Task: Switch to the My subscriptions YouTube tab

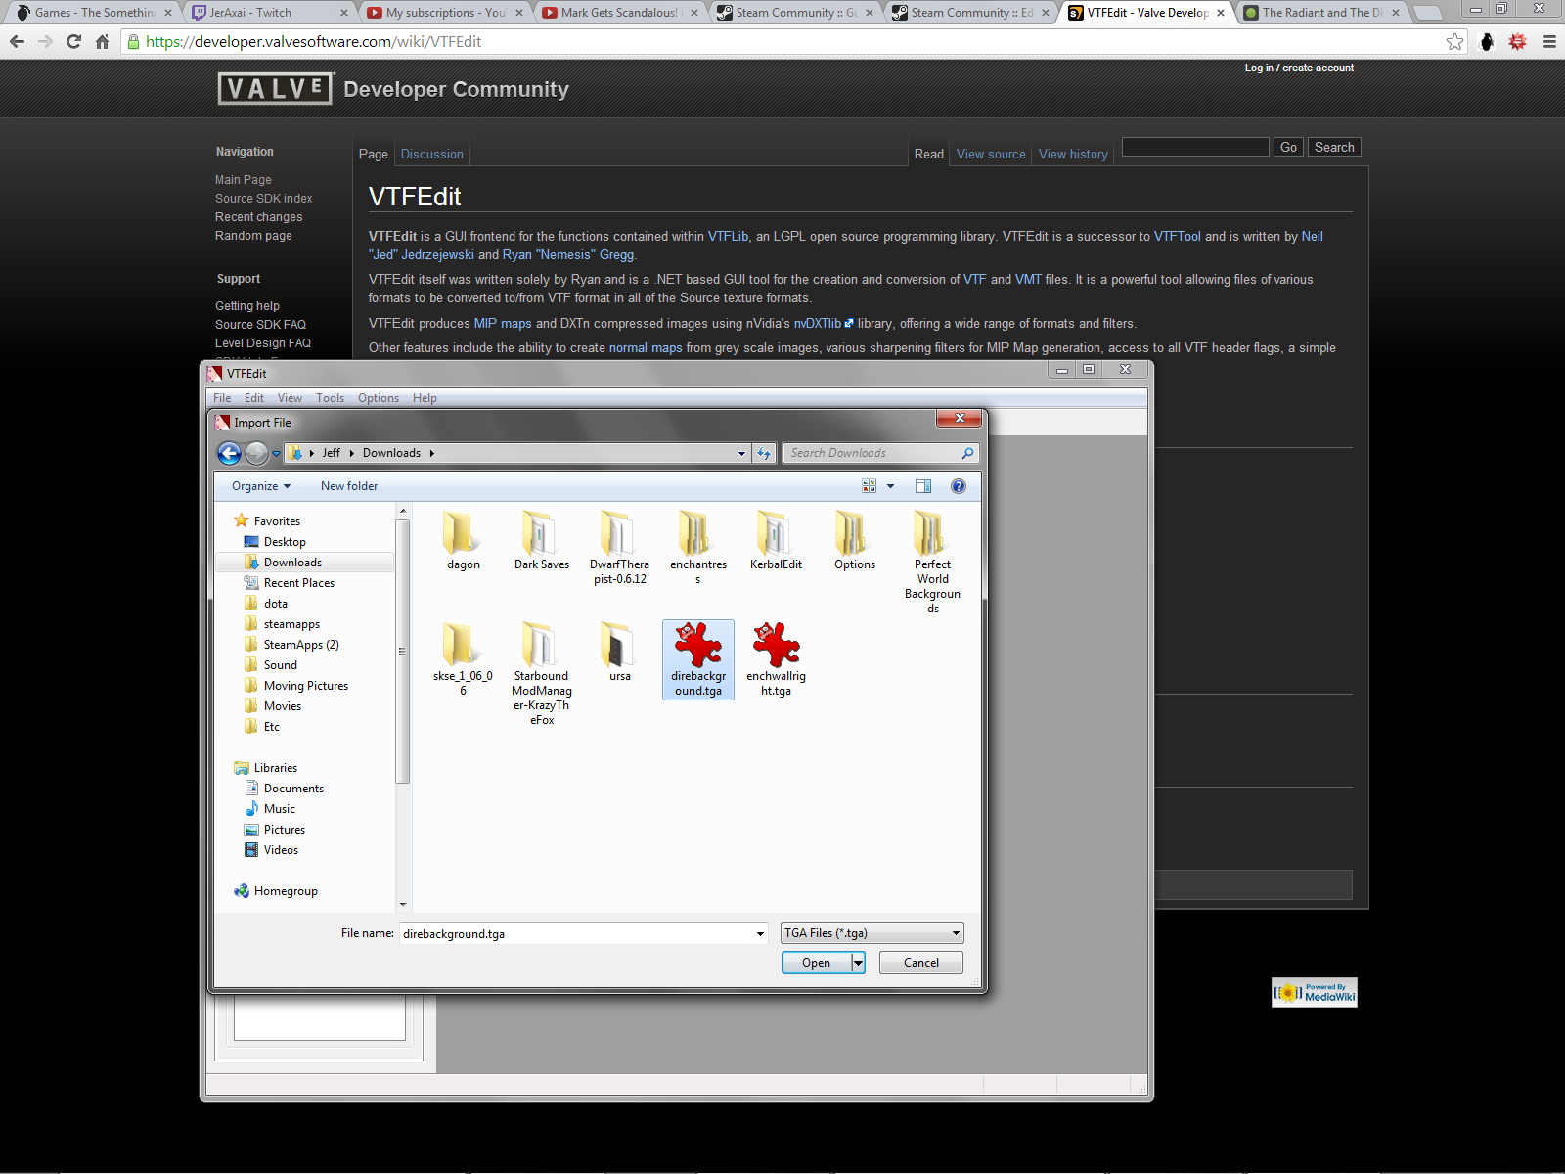Action: 444,13
